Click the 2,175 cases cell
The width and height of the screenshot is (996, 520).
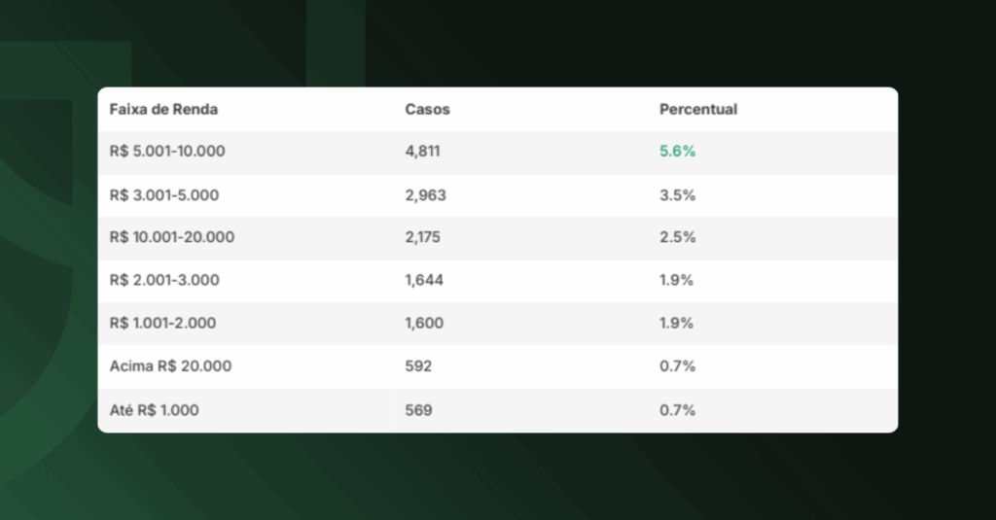coord(424,238)
